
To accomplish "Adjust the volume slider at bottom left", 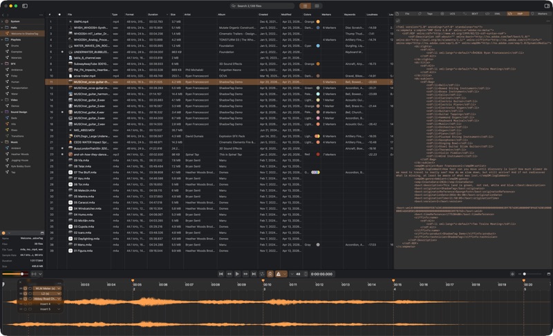I will 15,274.
